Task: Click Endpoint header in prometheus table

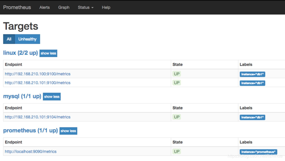Action: click(13, 142)
